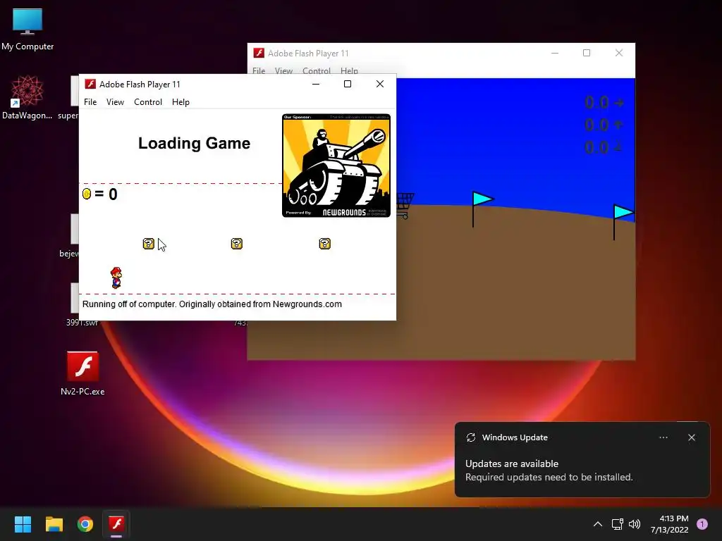This screenshot has height=541, width=722.
Task: Open the Windows Start menu
Action: click(23, 524)
